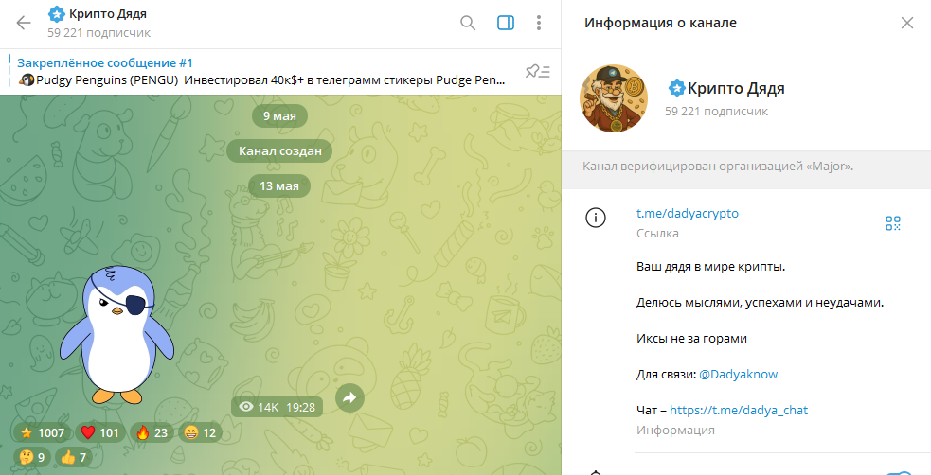Add thinking face reaction with 9 count
The height and width of the screenshot is (475, 931).
click(32, 457)
